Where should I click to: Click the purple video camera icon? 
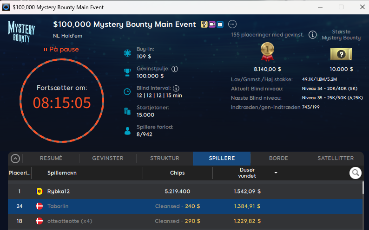(x=212, y=25)
